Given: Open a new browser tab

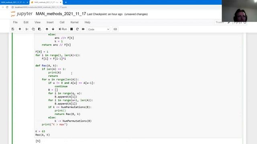Looking at the screenshot, I should 66,2.
